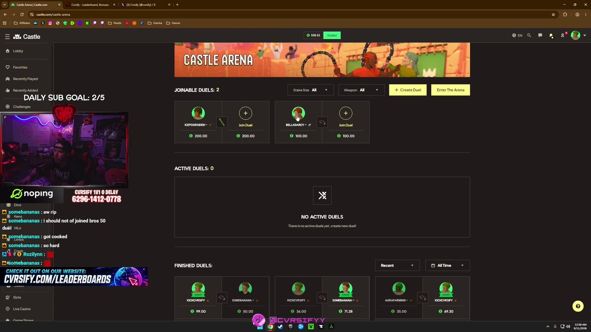Open the X bookmark shortcut
Image resolution: width=591 pixels, height=332 pixels.
click(x=43, y=23)
